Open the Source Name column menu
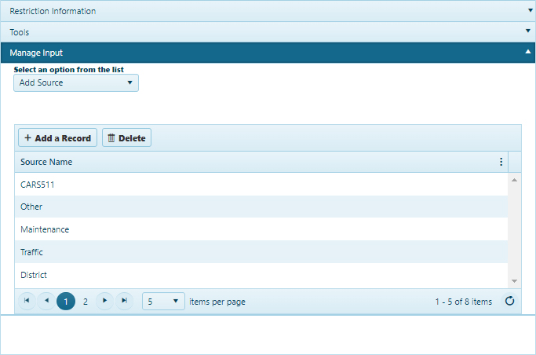Image resolution: width=536 pixels, height=355 pixels. point(501,162)
